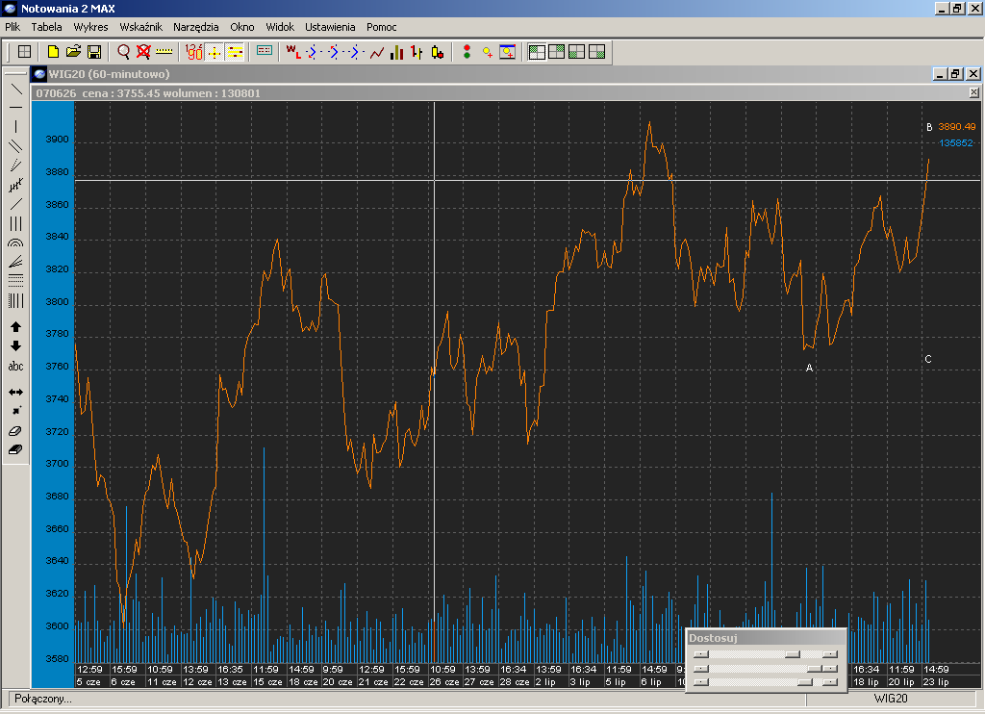Screen dimensions: 985x714
Task: Click the red WL indicator icon
Action: [x=292, y=52]
